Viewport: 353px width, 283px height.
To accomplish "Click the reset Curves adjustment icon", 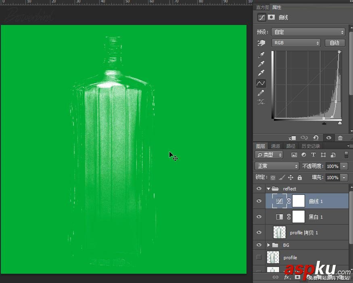I will tap(315, 138).
